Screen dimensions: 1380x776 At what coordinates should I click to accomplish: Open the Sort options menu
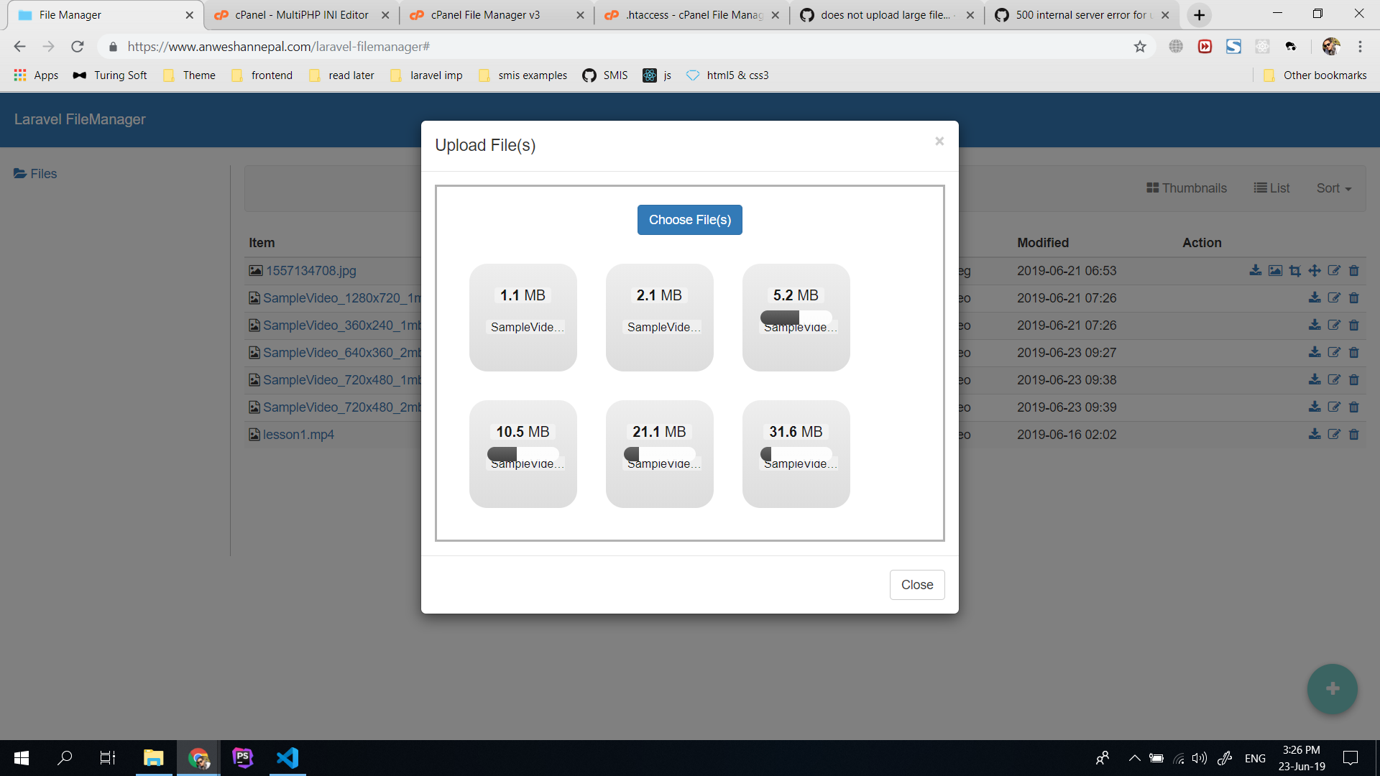(1333, 188)
